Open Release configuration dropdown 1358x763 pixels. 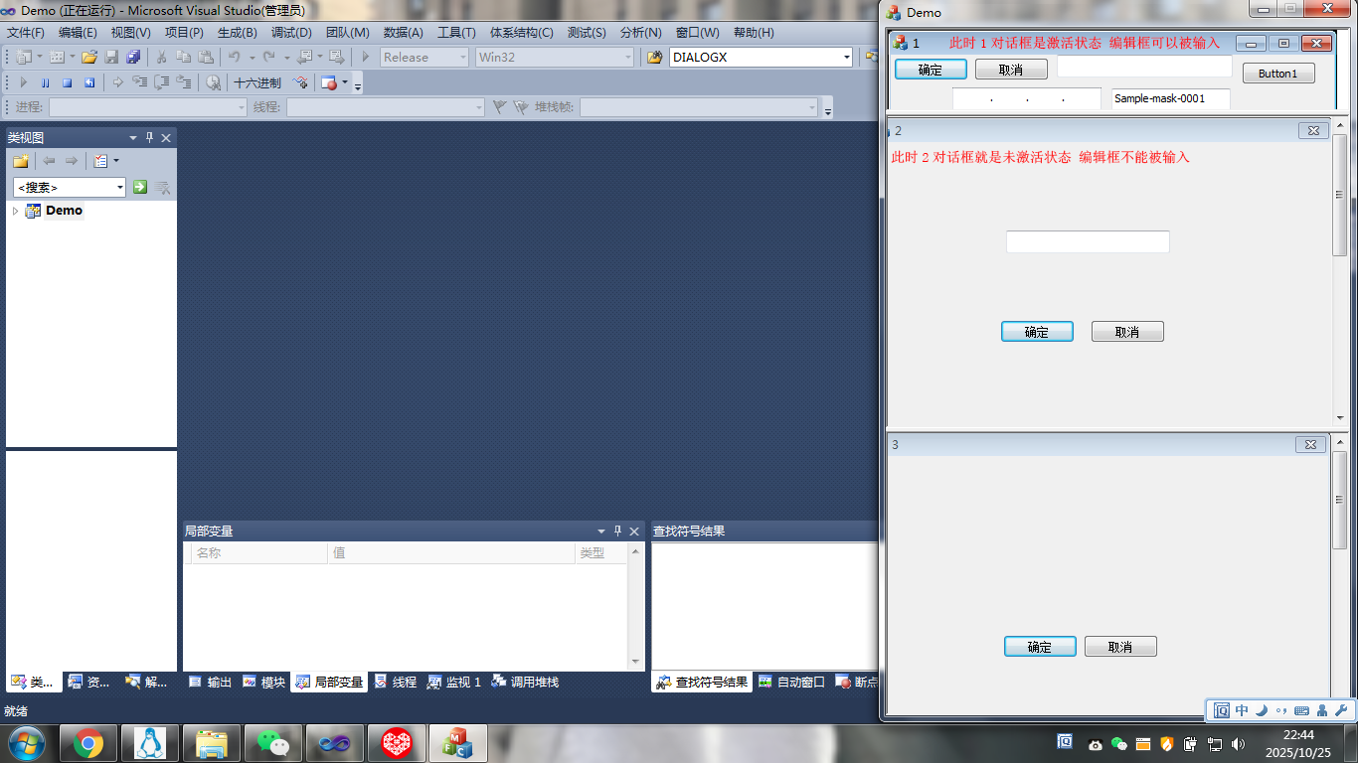(x=463, y=58)
